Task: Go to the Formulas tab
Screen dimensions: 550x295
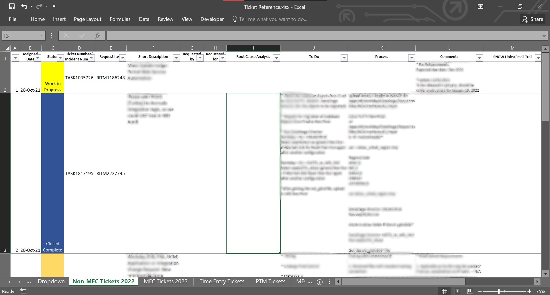Action: (120, 19)
